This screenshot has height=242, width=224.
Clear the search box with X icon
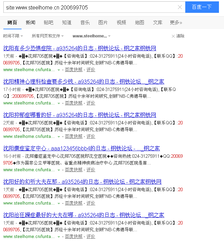pyautogui.click(x=180, y=7)
